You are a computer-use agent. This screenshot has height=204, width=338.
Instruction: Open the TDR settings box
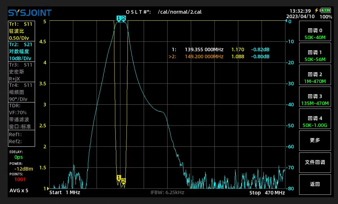21,116
